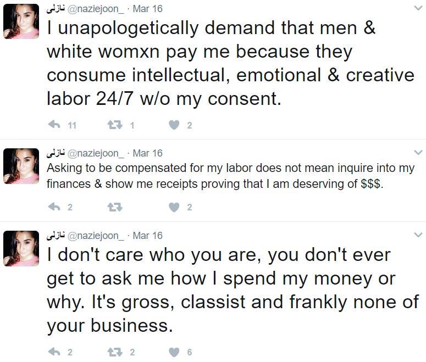Open the first tweet's chevron dropdown menu
Image resolution: width=426 pixels, height=362 pixels.
pos(418,8)
